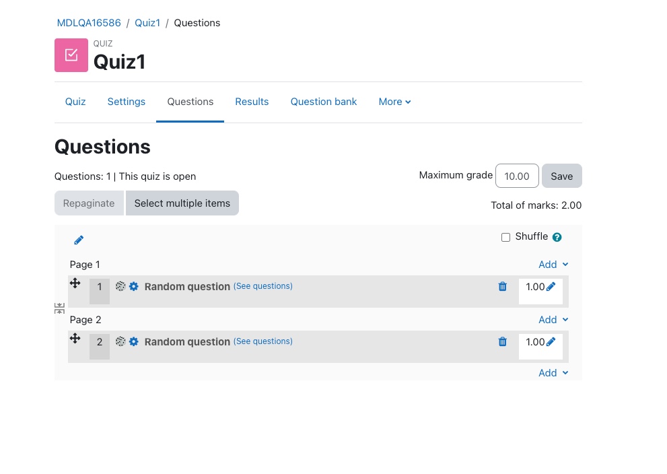Remove the page break between pages
Screen dimensions: 667x474
tap(59, 308)
